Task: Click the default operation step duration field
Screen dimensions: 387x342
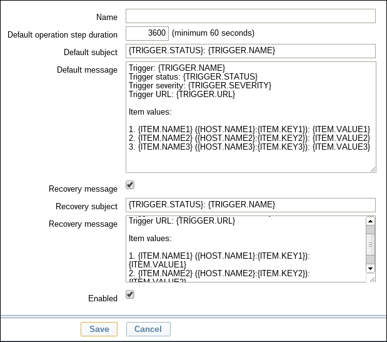Action: (147, 33)
